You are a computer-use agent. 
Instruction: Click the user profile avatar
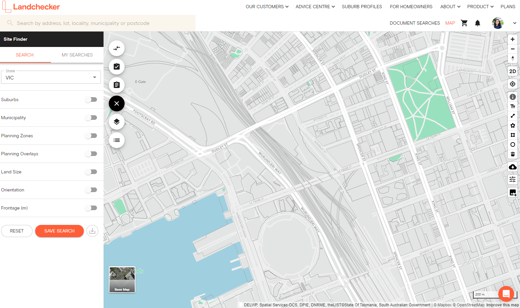[498, 23]
